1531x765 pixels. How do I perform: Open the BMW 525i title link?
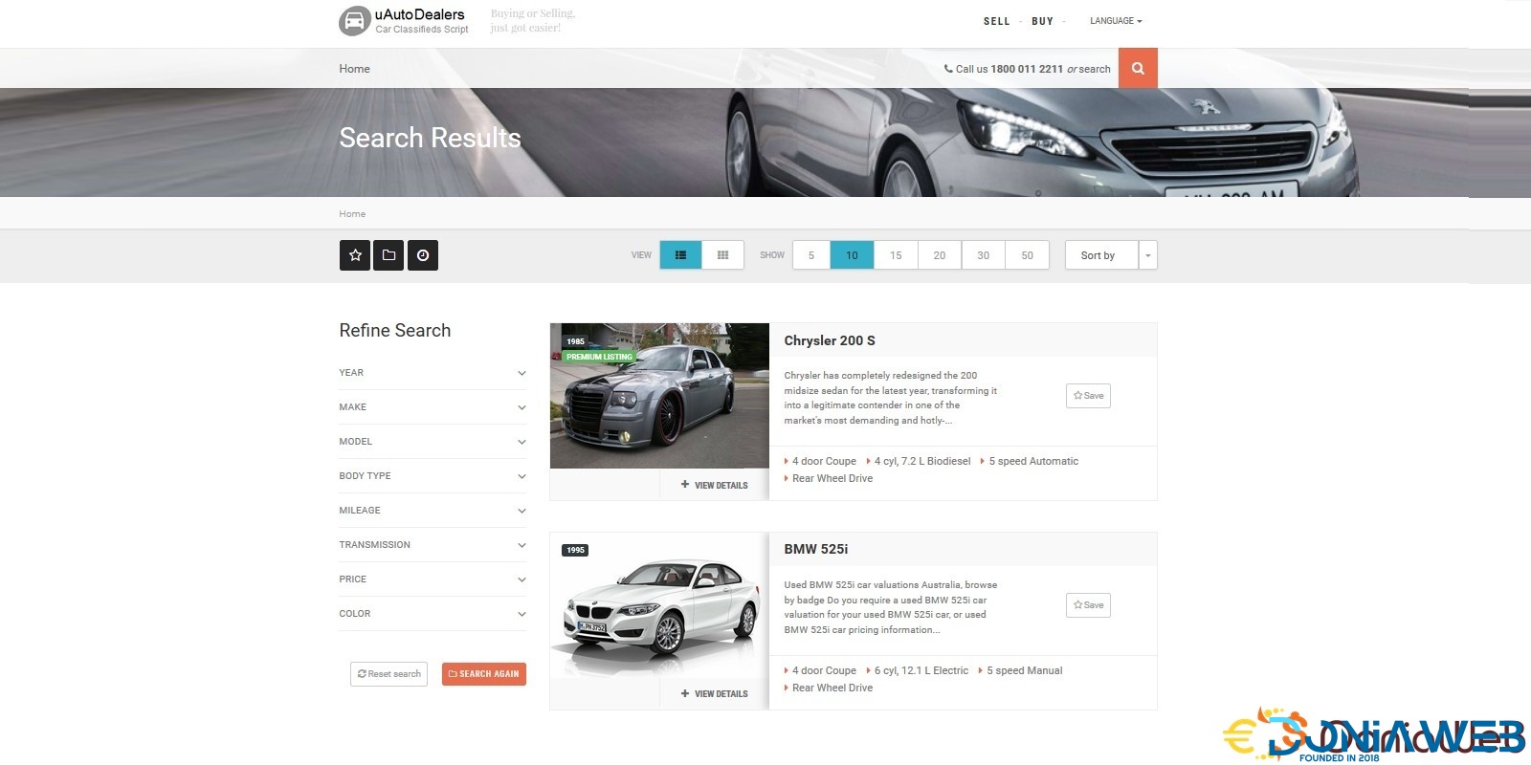[816, 549]
